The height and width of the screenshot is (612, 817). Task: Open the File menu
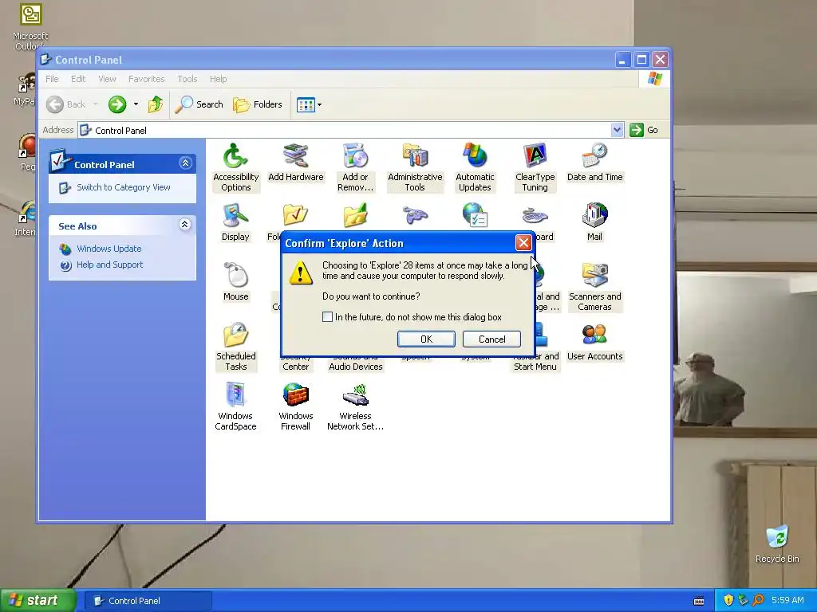(x=52, y=79)
